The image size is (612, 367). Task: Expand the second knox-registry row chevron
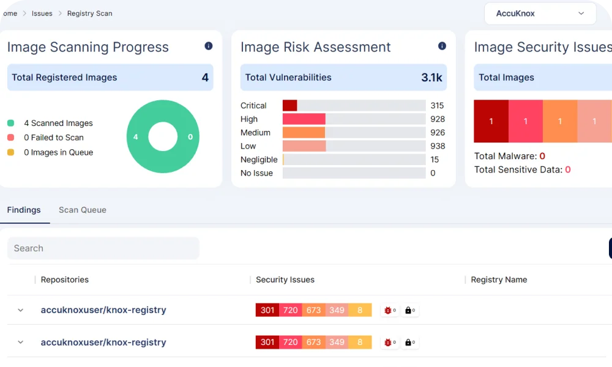20,343
